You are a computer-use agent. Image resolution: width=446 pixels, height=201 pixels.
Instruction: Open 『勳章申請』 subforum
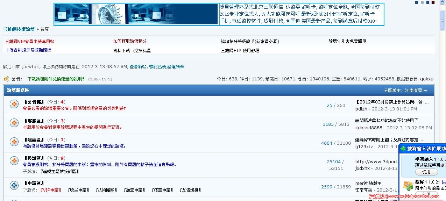point(135,190)
